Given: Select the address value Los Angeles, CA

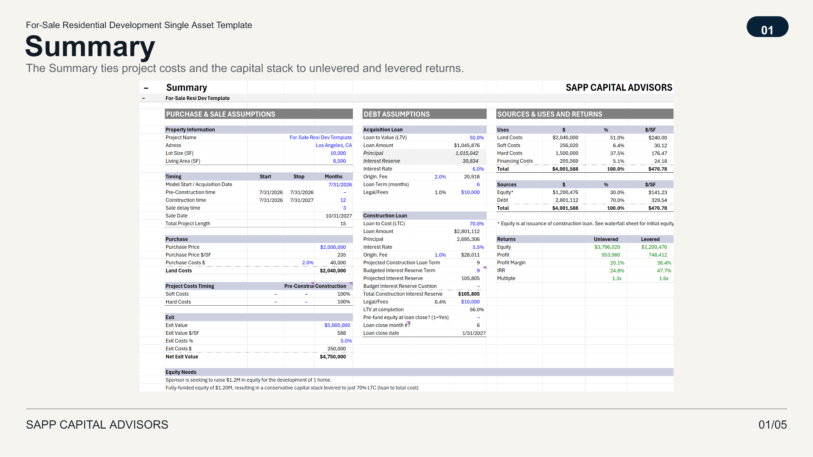Looking at the screenshot, I should 334,145.
